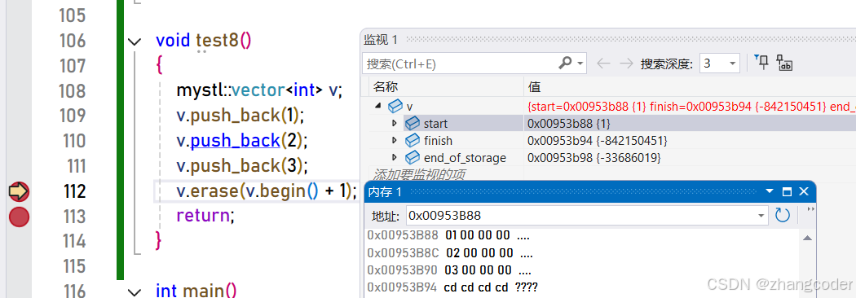Open the search options dropdown arrow
The width and height of the screenshot is (856, 298).
[x=580, y=64]
